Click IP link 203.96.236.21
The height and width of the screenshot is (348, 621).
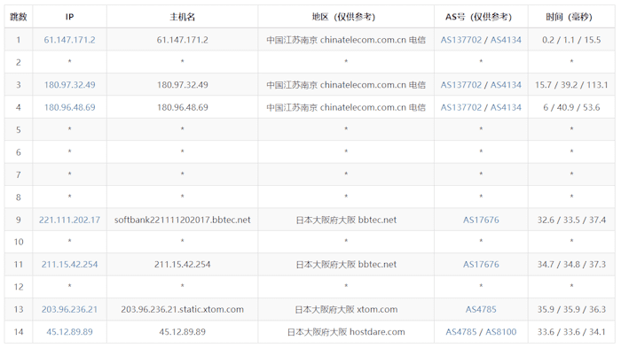coord(69,309)
